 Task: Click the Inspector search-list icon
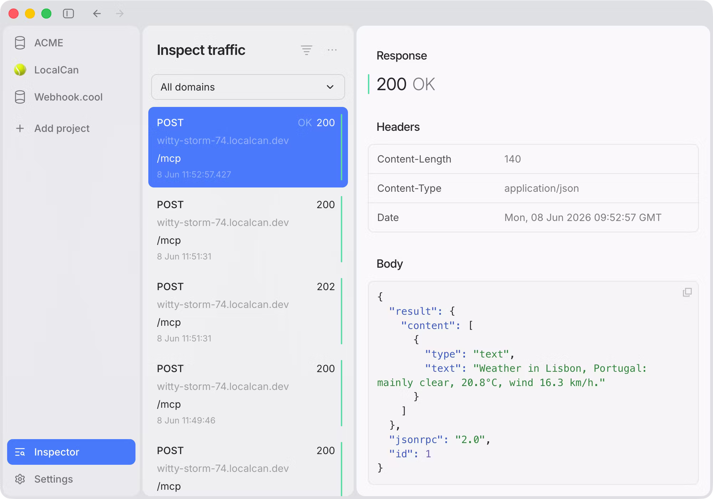[20, 452]
